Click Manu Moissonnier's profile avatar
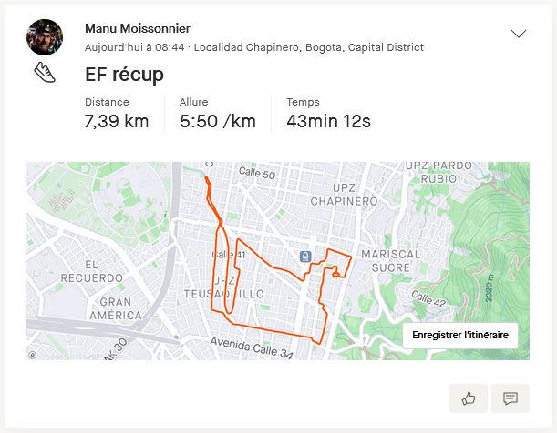Image resolution: width=557 pixels, height=433 pixels. (45, 37)
